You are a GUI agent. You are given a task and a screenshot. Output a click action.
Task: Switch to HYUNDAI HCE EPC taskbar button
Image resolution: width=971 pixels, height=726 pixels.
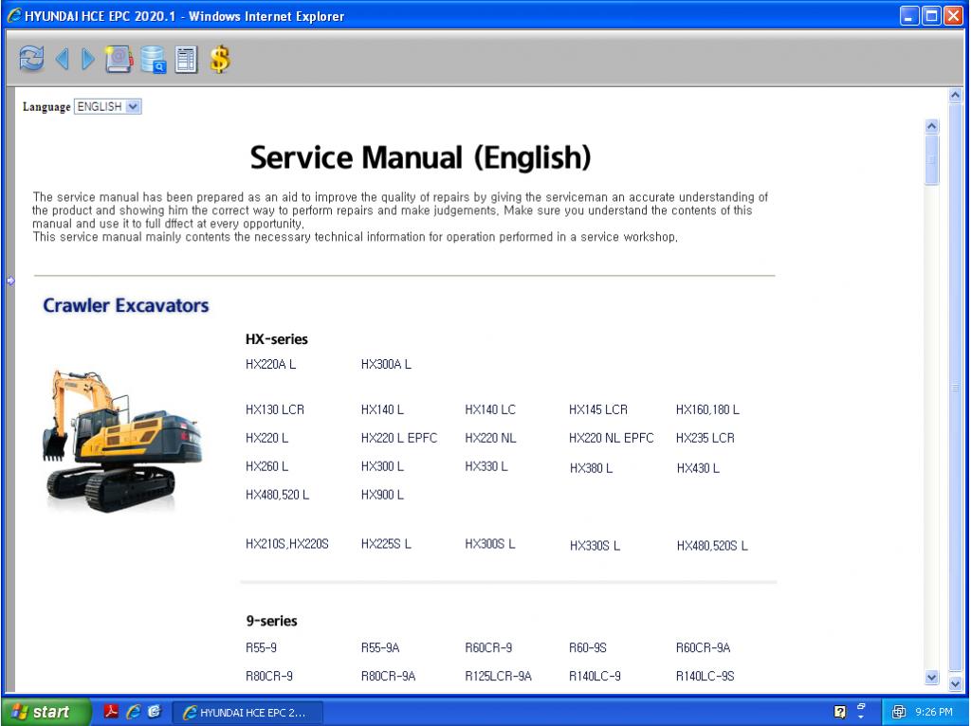tap(247, 713)
